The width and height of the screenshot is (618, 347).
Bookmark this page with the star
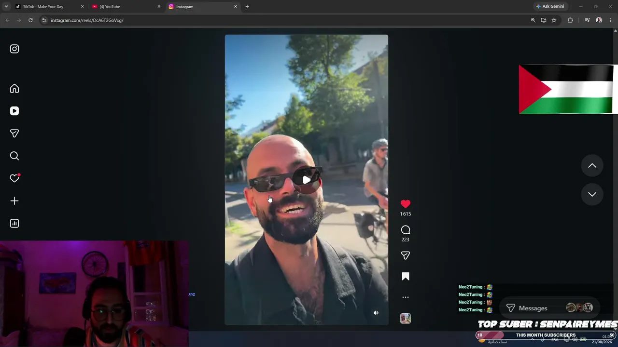click(554, 20)
